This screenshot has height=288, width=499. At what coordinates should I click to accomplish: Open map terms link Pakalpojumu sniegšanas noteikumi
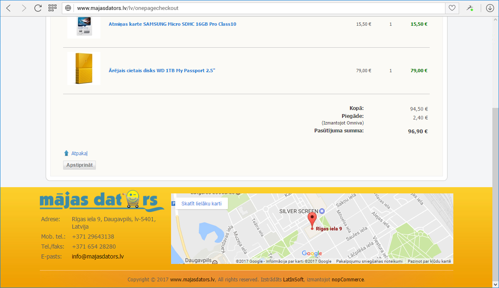click(x=369, y=261)
